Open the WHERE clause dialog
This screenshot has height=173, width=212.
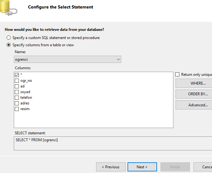[x=194, y=83]
